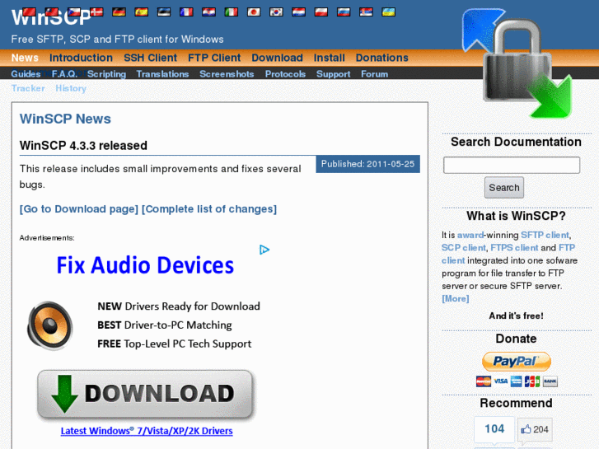
Task: Click the big DOWNLOAD ad button
Action: (145, 394)
